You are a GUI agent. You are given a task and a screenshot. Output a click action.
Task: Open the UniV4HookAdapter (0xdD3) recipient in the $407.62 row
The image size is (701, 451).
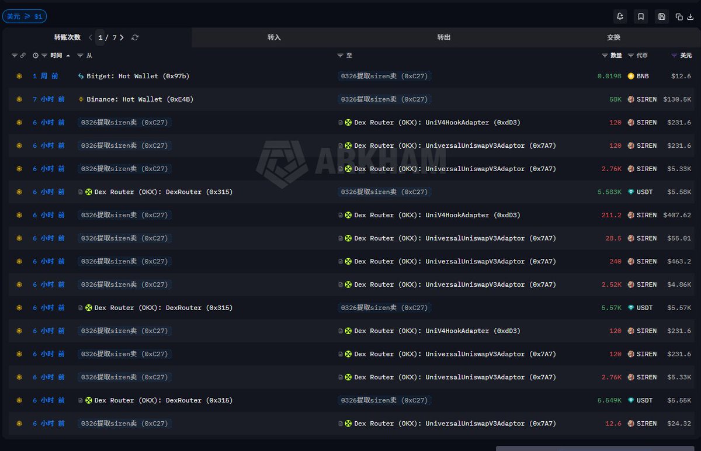[437, 215]
